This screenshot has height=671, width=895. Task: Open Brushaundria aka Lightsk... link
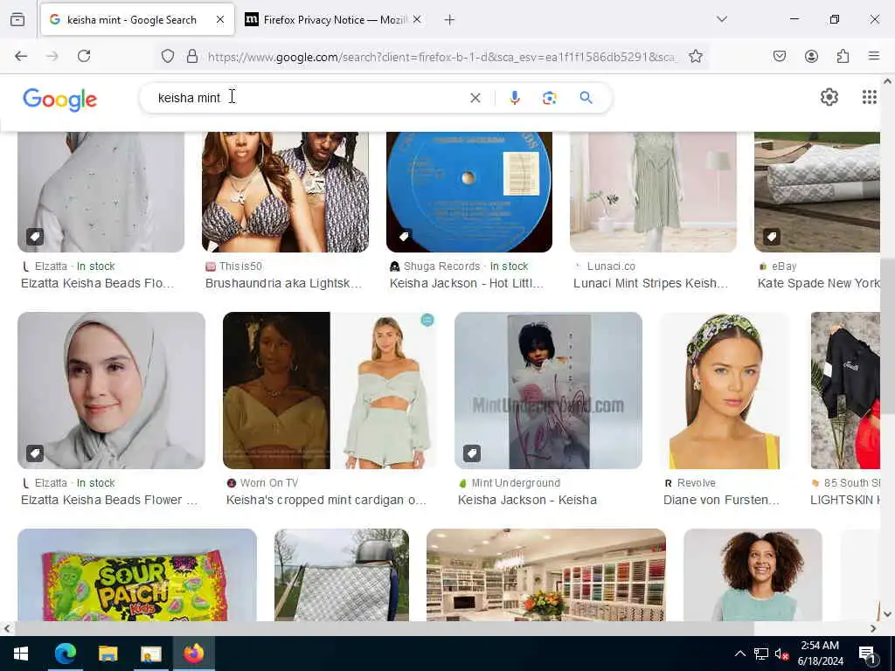coord(283,283)
